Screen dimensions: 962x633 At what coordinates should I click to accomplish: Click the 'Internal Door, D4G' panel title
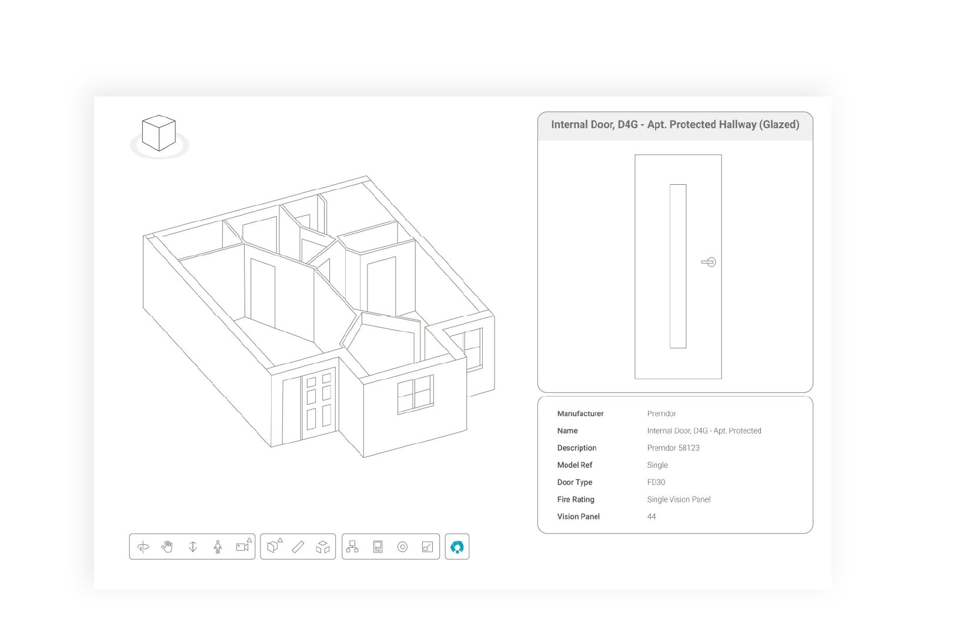[x=675, y=125]
